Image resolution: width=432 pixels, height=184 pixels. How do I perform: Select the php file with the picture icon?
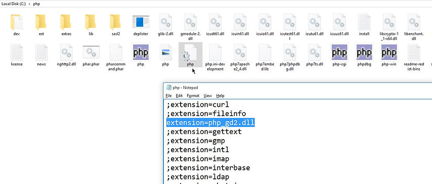(165, 56)
